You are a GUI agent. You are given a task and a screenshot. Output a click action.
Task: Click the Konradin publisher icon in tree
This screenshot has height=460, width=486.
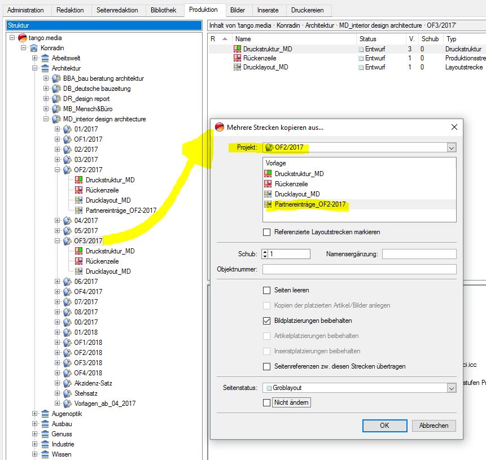click(34, 48)
